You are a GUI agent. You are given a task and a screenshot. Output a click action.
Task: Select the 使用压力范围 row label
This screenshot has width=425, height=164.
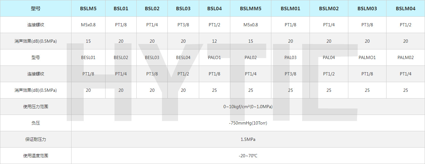click(x=36, y=107)
